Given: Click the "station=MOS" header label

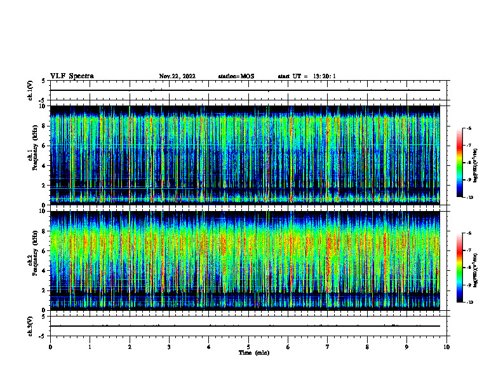Looking at the screenshot, I should pos(236,76).
